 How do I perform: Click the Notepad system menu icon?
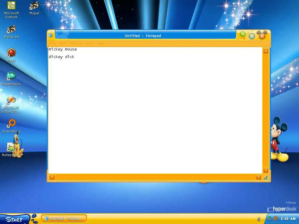point(51,35)
